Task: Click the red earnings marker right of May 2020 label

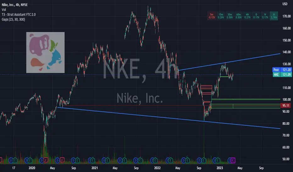Action: click(x=62, y=160)
